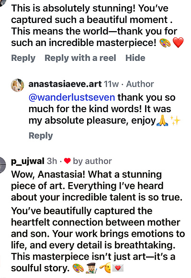
Task: Click the saluting face emoji
Action: pyautogui.click(x=105, y=268)
